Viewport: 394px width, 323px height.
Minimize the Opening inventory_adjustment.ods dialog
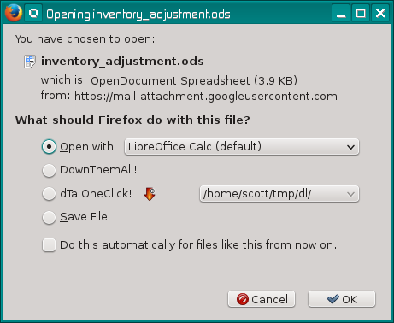pyautogui.click(x=341, y=13)
